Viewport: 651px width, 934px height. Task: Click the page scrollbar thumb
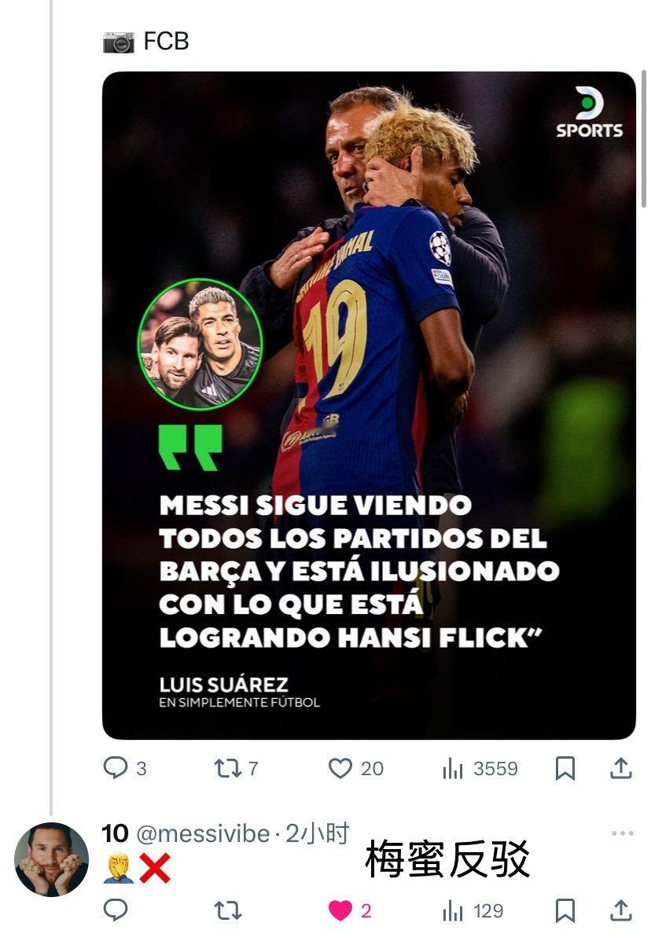(644, 139)
